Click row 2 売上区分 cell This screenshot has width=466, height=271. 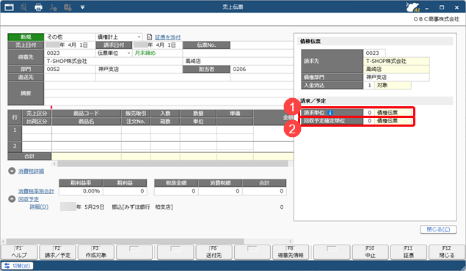point(37,146)
